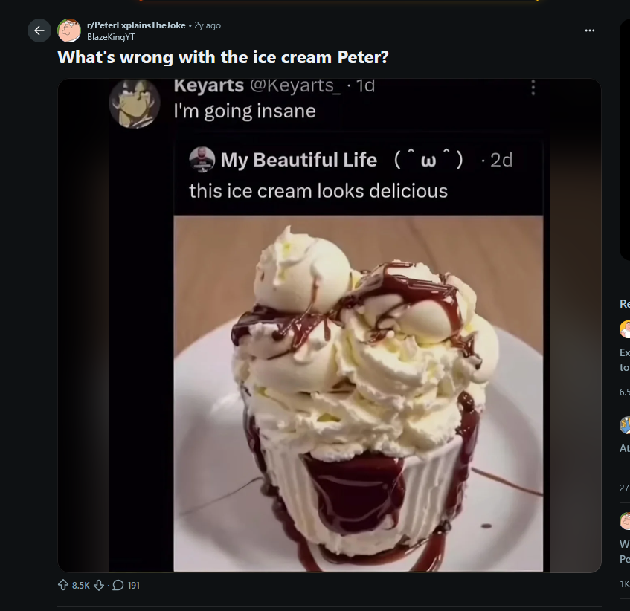Viewport: 630px width, 611px height.
Task: Click the tweet's vertical three-dot menu
Action: pyautogui.click(x=533, y=88)
